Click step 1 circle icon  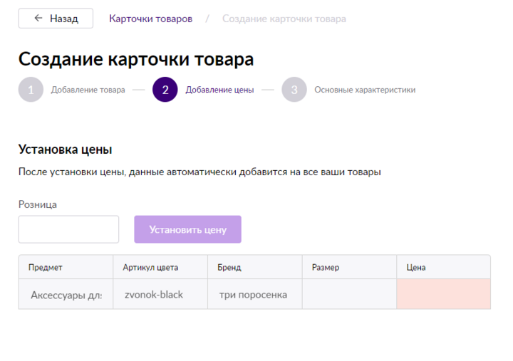[31, 90]
